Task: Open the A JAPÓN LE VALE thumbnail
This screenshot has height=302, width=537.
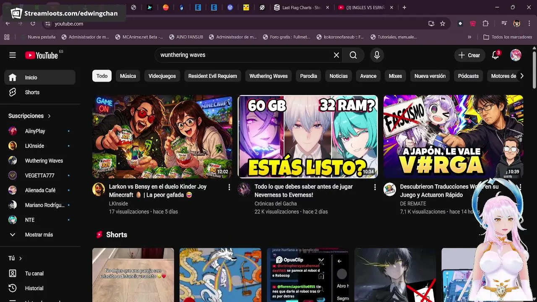Action: [453, 137]
